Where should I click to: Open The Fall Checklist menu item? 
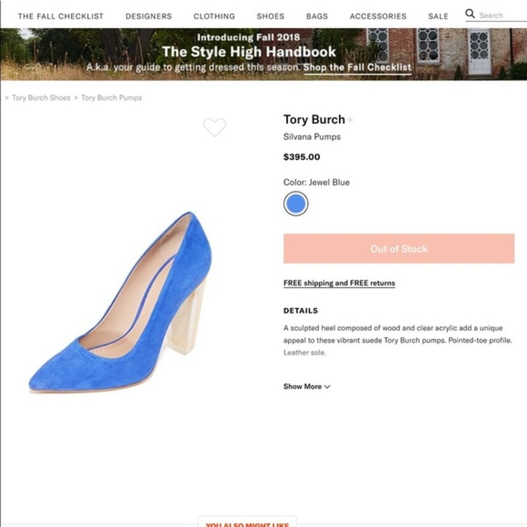click(61, 16)
